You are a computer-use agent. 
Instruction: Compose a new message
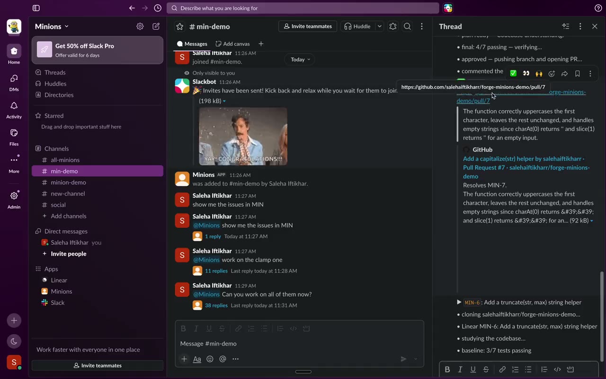156,26
